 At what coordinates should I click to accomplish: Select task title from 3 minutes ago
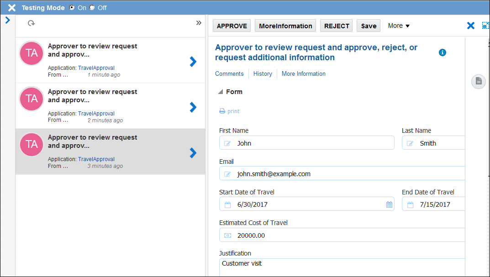[x=93, y=141]
